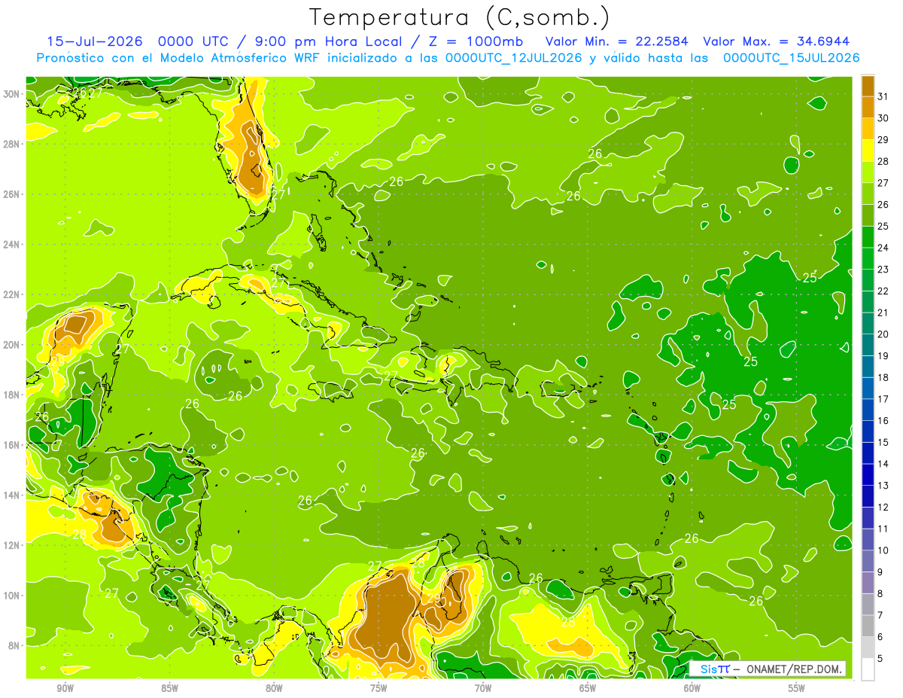Viewport: 903px width, 698px height.
Task: Click the 30N latitude axis label
Action: (12, 93)
